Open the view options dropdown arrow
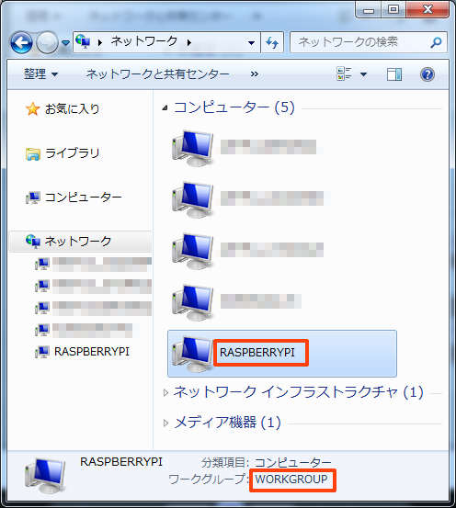The height and width of the screenshot is (508, 456). (363, 74)
